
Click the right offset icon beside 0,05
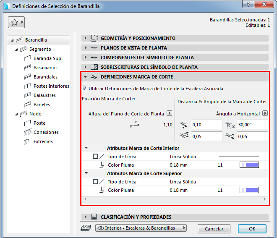tap(230, 136)
